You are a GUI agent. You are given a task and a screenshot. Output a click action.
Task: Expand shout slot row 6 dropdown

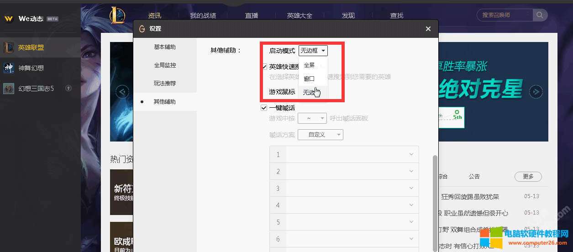click(412, 239)
